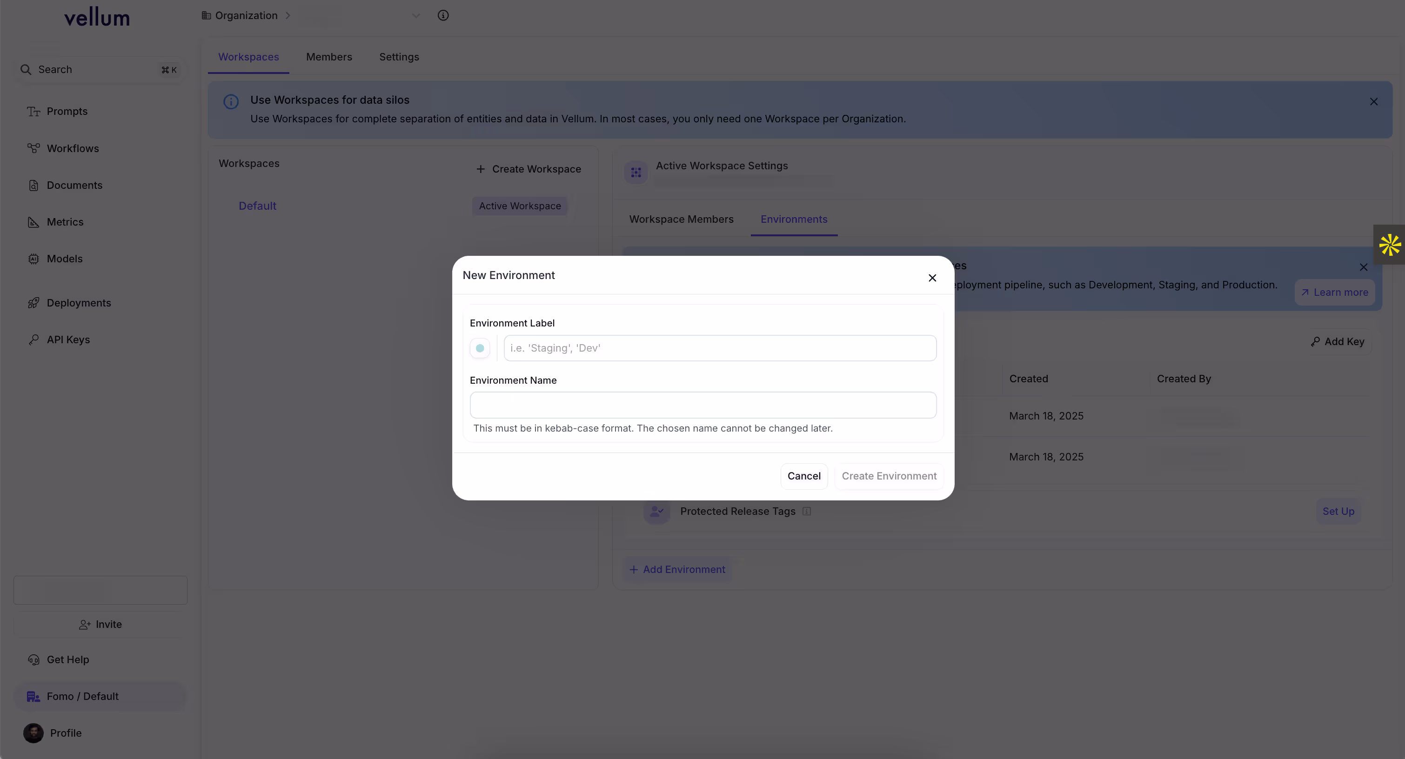Expand the organization breadcrumb dropdown chevron

tap(415, 15)
